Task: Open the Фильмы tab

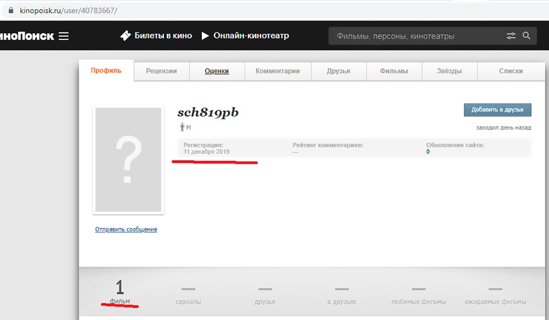Action: 394,71
